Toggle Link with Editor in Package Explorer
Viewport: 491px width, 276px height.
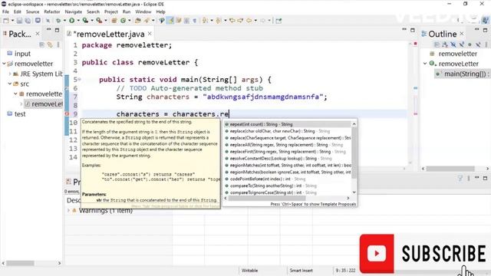pyautogui.click(x=50, y=44)
